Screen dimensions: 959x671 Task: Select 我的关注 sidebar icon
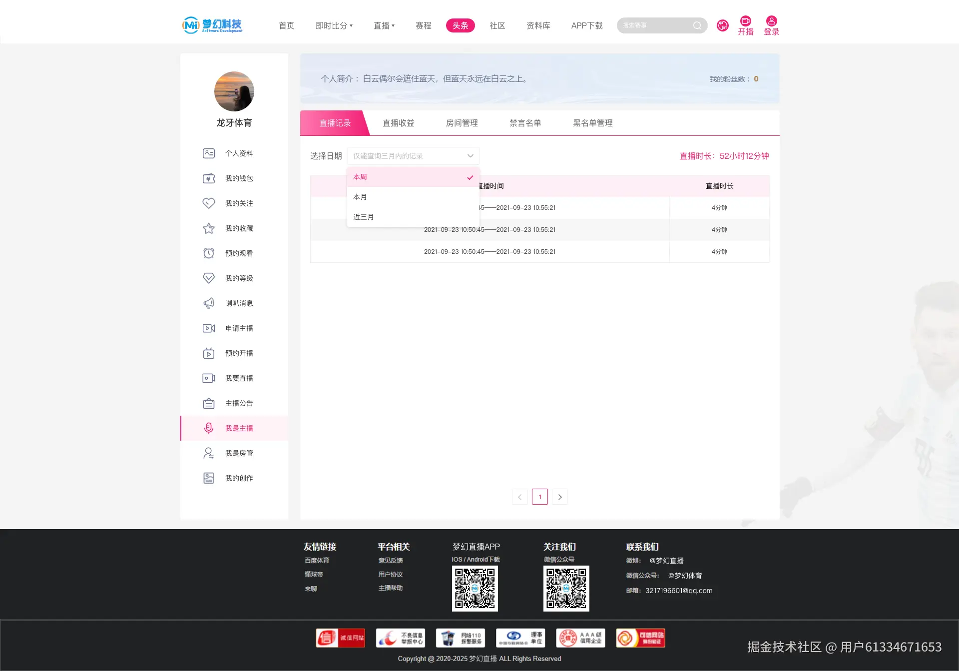coord(209,203)
